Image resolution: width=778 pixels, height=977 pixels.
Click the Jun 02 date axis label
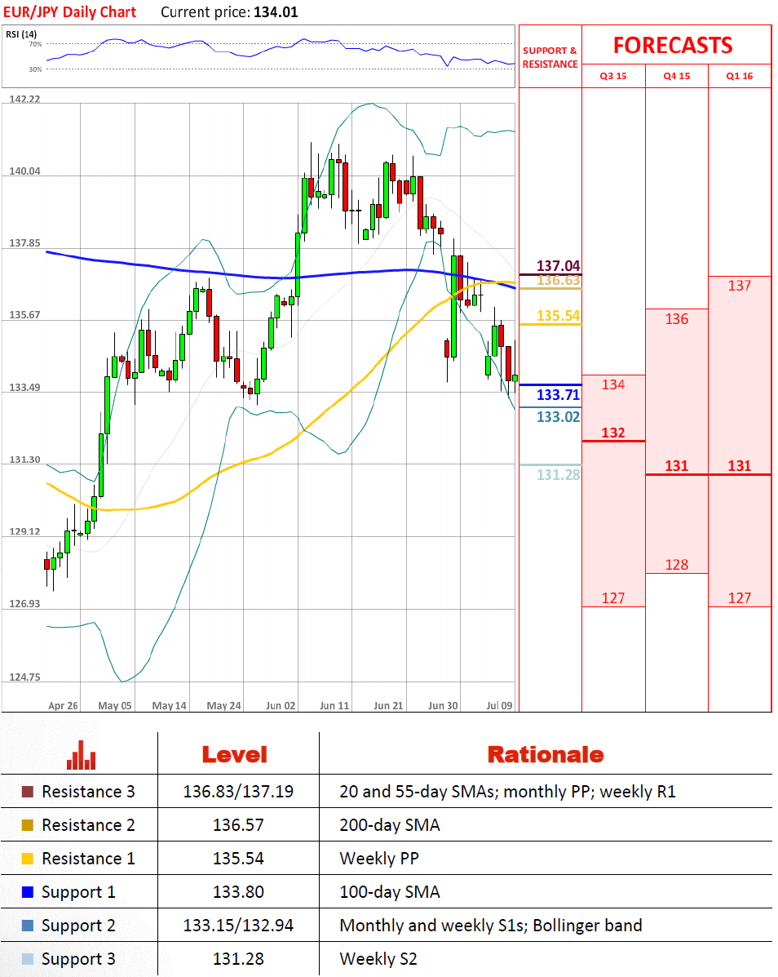click(281, 705)
